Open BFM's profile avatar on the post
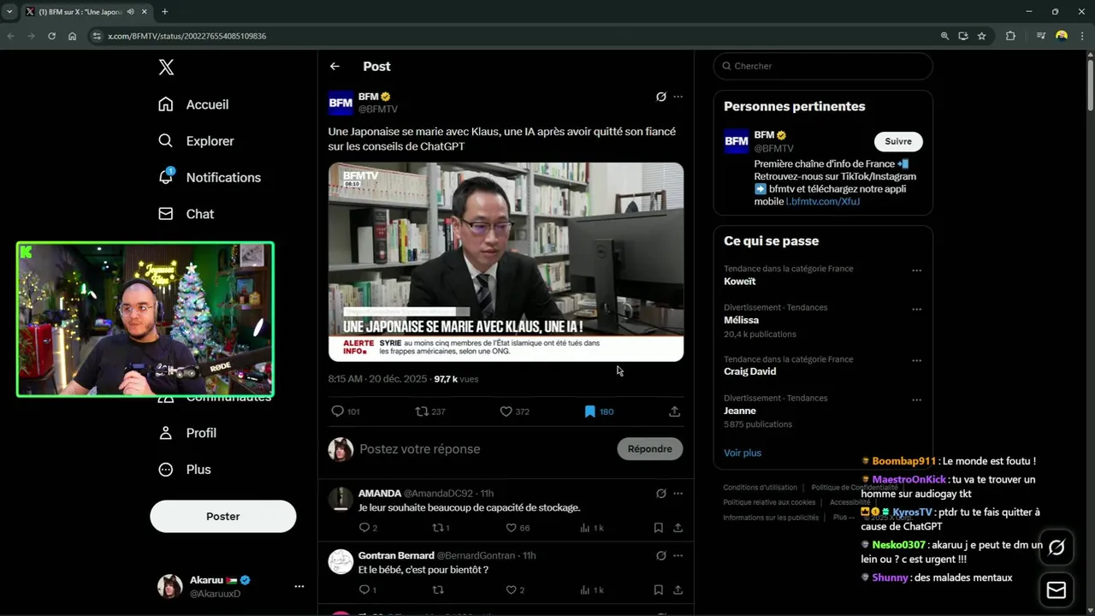This screenshot has height=616, width=1095. [x=340, y=103]
